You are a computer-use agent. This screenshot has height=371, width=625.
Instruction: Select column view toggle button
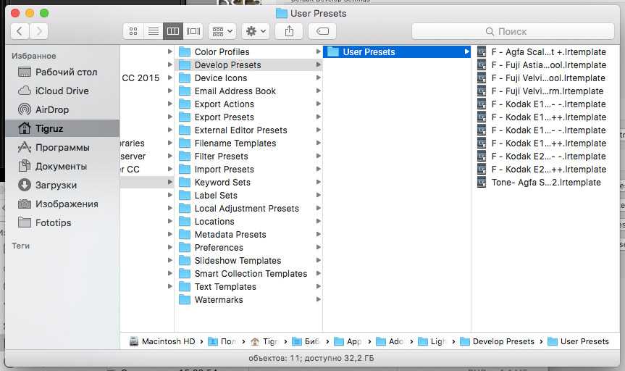172,31
